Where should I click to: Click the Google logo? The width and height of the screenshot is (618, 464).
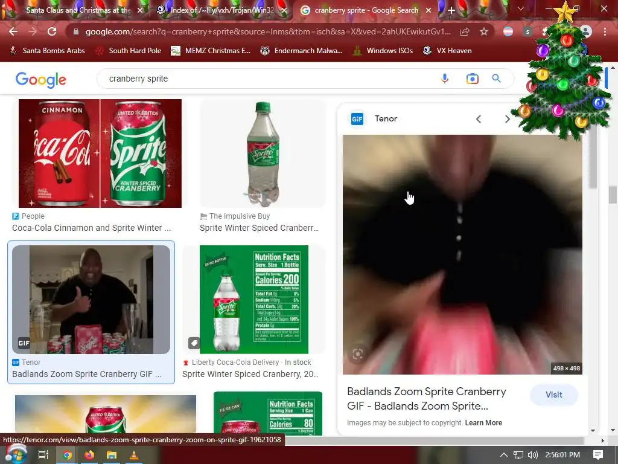[41, 80]
